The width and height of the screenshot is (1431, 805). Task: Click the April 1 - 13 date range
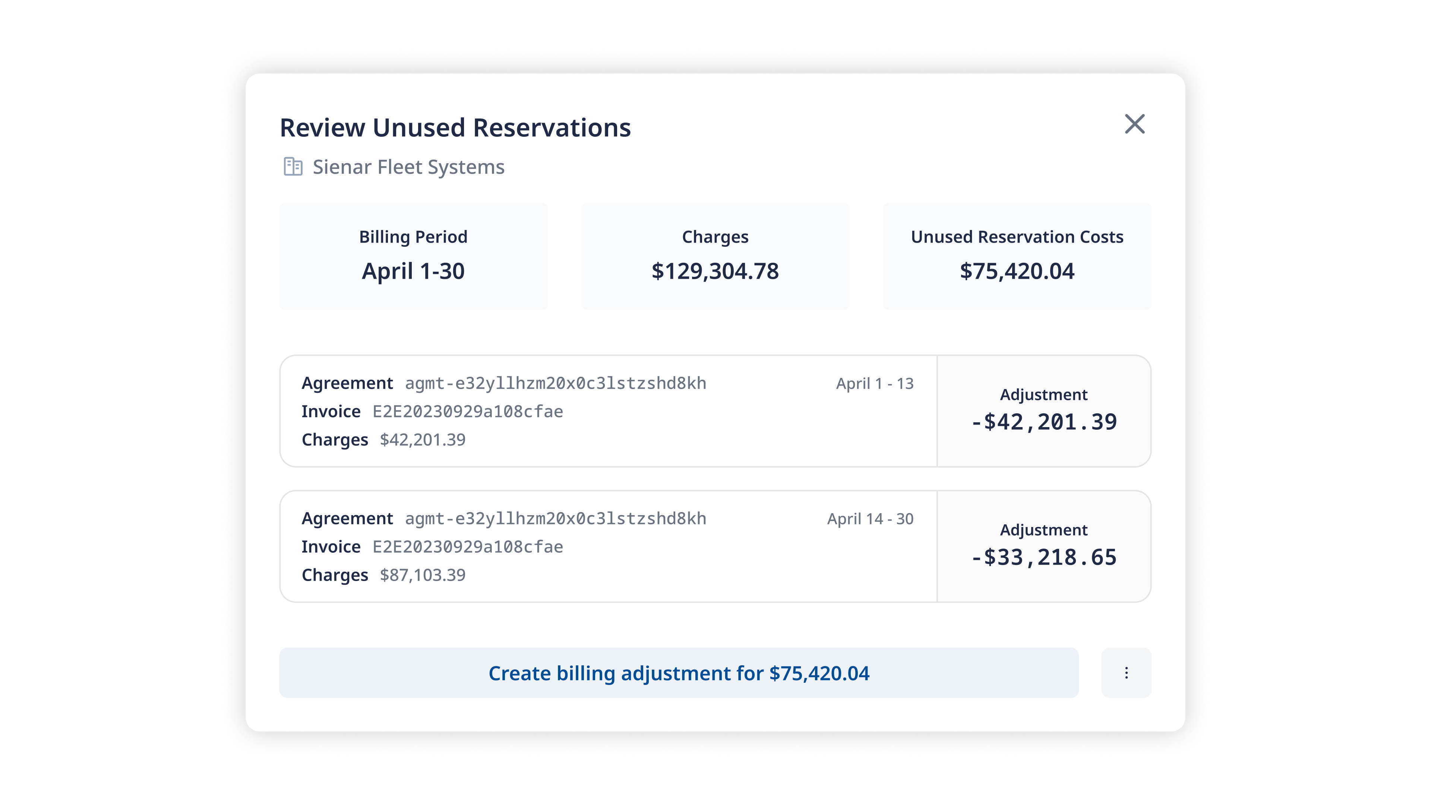point(875,383)
